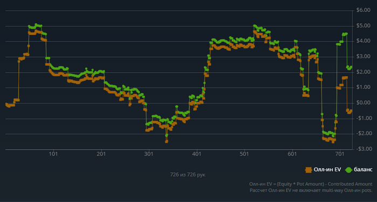Image resolution: width=377 pixels, height=202 pixels.
Task: Click the 201 x-axis tick label
Action: pos(101,154)
